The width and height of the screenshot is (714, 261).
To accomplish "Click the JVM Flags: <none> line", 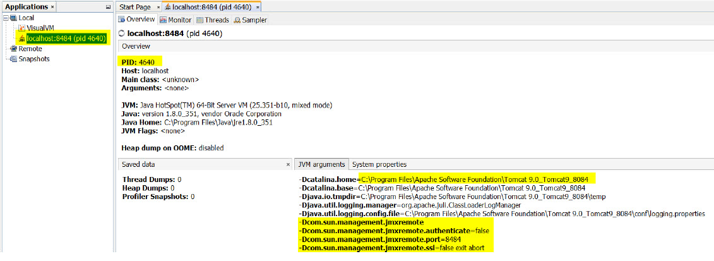I will pos(153,131).
